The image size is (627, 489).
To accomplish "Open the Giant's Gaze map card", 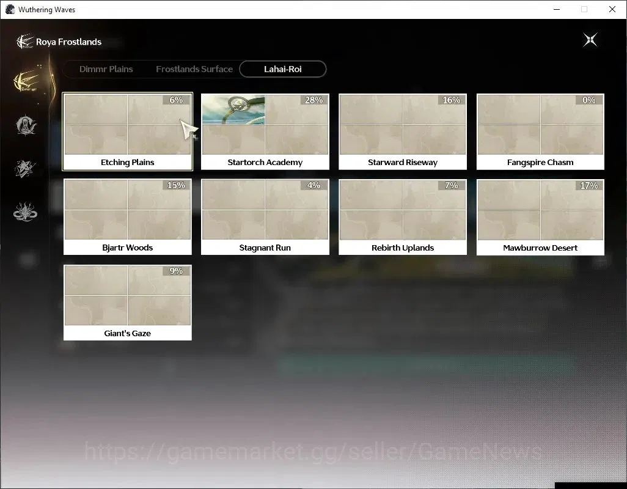I will (x=128, y=303).
